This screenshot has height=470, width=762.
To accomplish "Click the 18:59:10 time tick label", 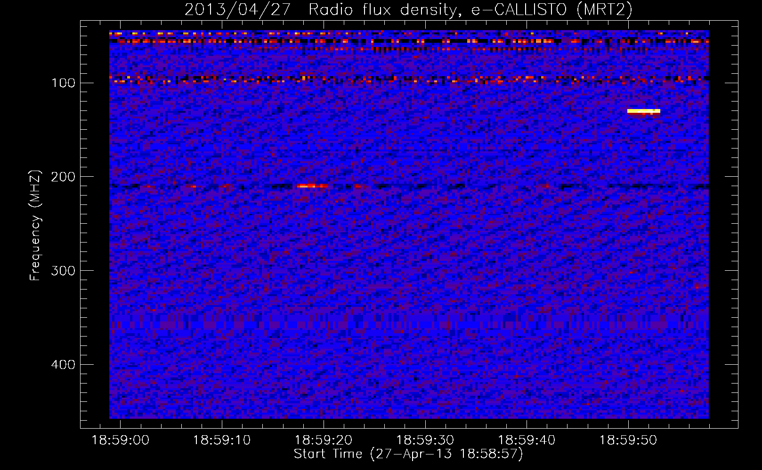I will (x=222, y=440).
